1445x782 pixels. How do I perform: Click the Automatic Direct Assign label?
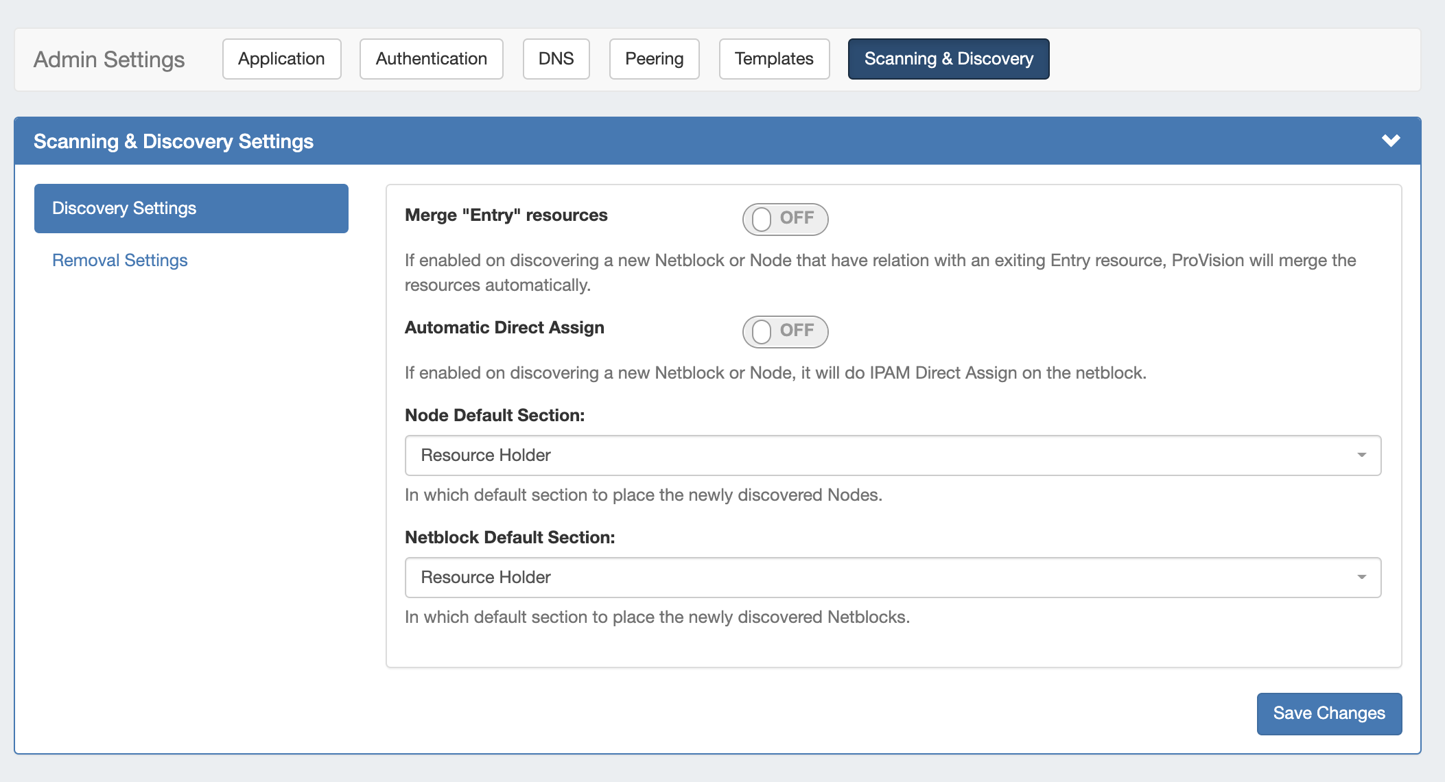[x=504, y=328]
